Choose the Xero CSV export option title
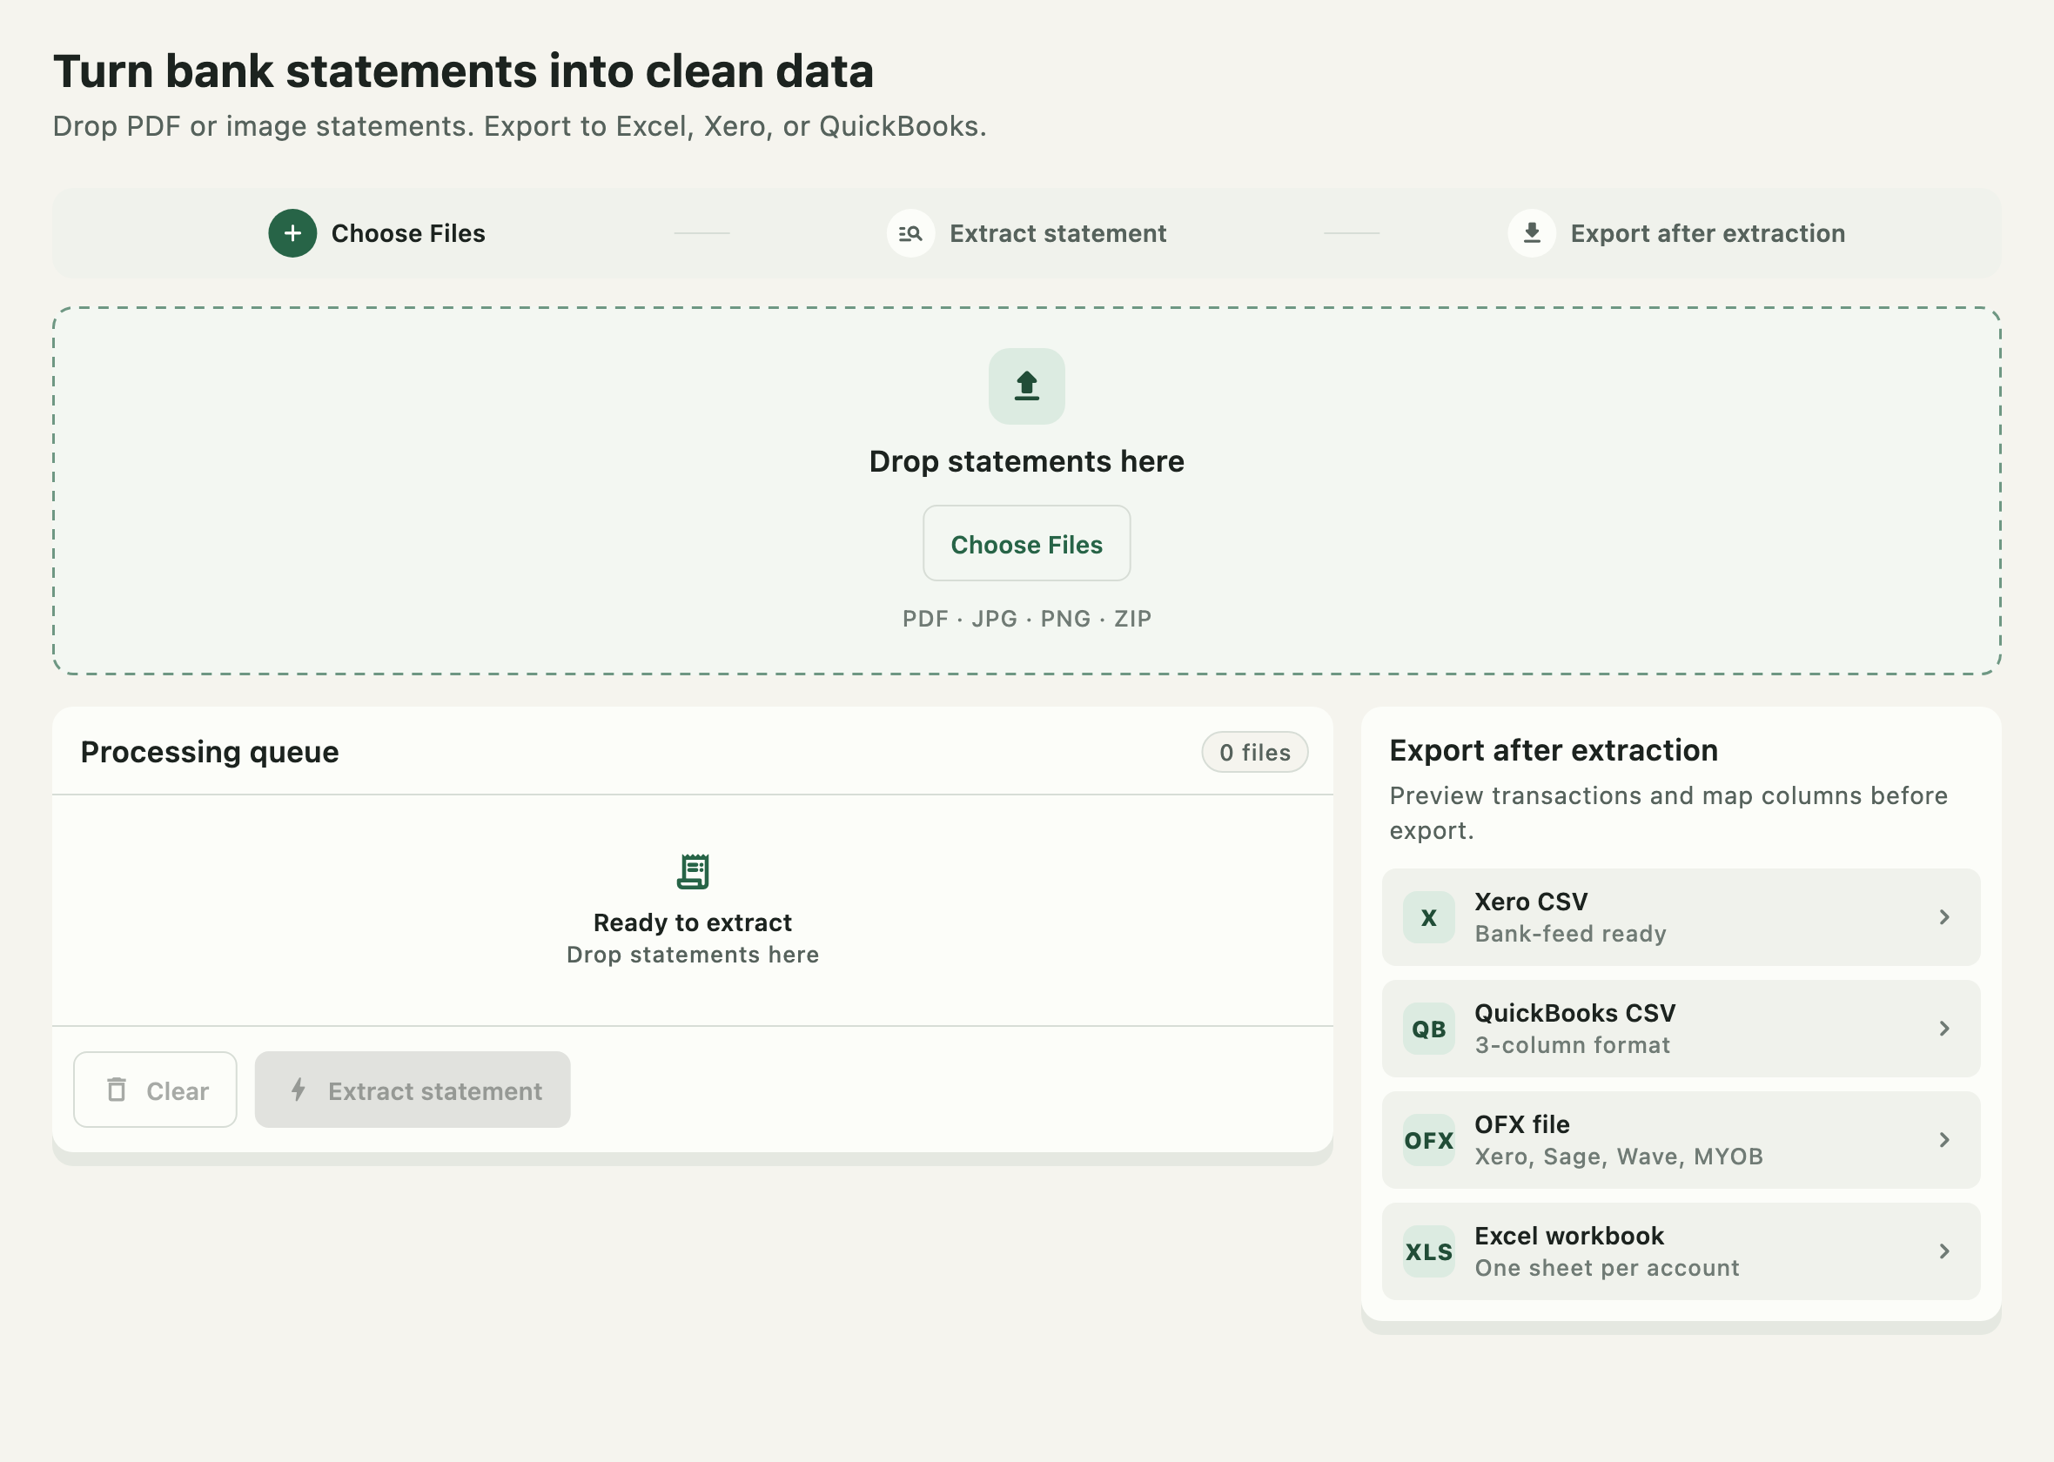 click(x=1531, y=902)
